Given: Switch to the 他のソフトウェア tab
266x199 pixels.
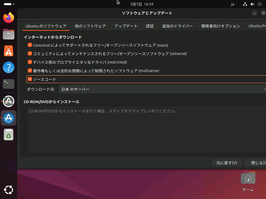Looking at the screenshot, I should (90, 26).
